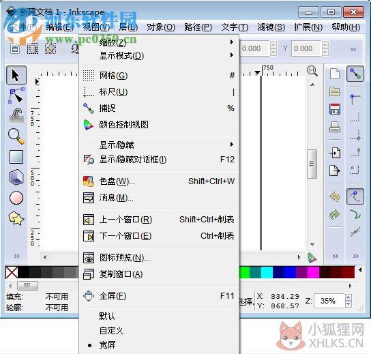
Task: Click the Redo icon
Action: [x=335, y=214]
